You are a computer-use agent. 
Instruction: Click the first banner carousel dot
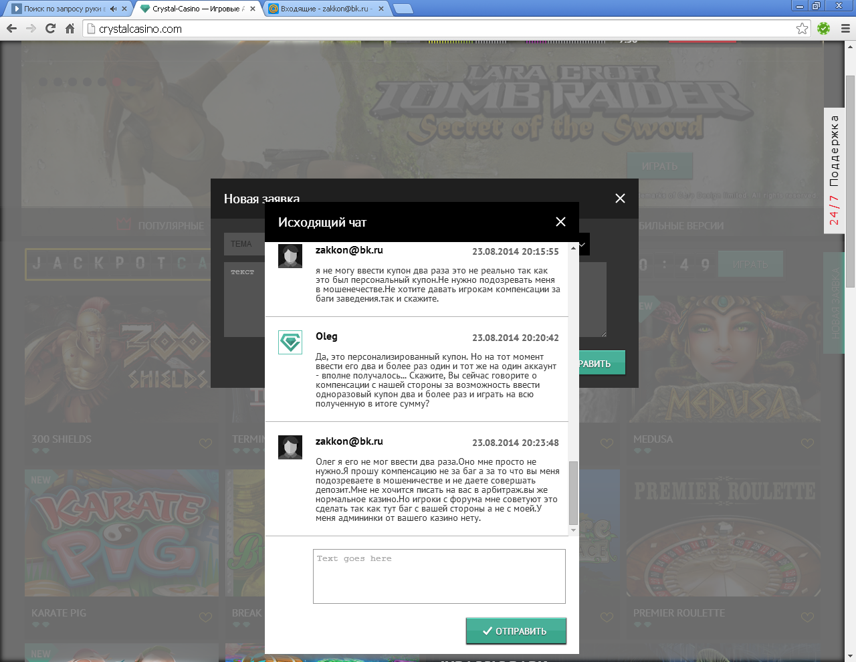(x=43, y=82)
